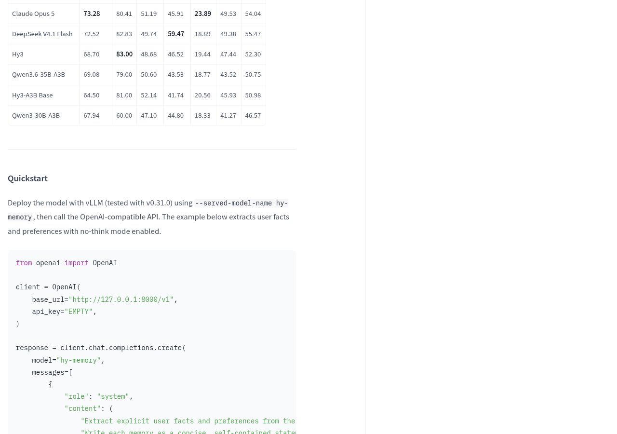The height and width of the screenshot is (434, 617).
Task: Click the "Extract explicit user facts" string line
Action: point(188,421)
